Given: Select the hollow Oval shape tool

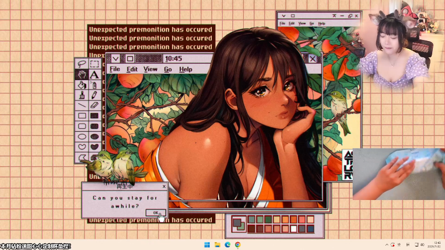Looking at the screenshot, I should [82, 137].
